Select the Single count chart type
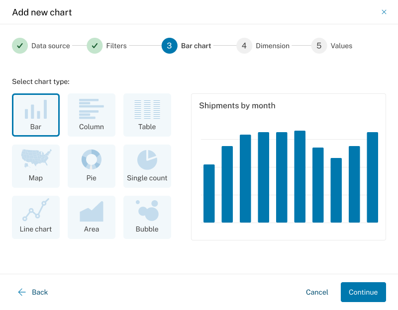 [x=147, y=166]
